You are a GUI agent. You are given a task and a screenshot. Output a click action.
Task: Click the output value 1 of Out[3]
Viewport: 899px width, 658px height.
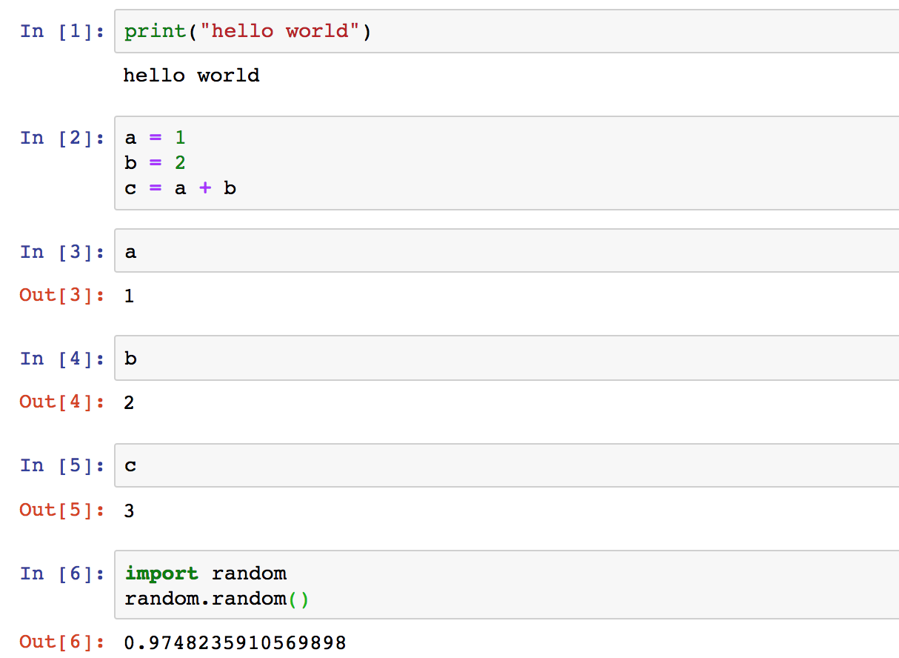(x=130, y=296)
